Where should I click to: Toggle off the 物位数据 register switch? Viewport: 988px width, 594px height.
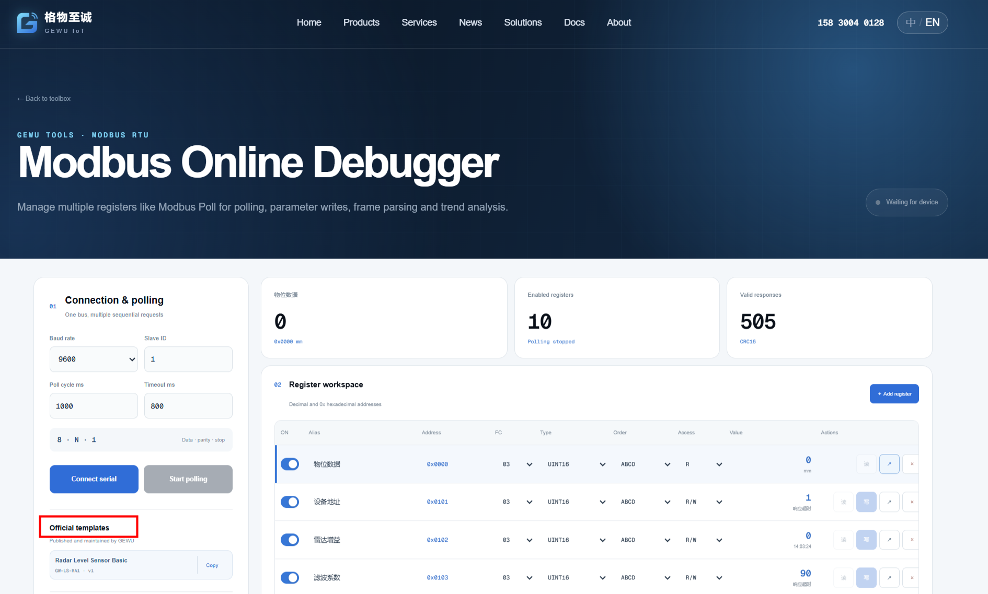point(290,464)
